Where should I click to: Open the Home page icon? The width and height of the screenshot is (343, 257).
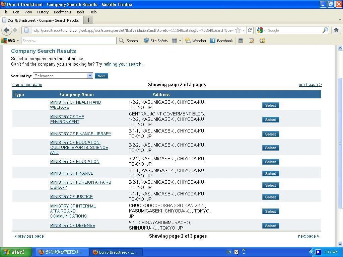click(x=336, y=30)
